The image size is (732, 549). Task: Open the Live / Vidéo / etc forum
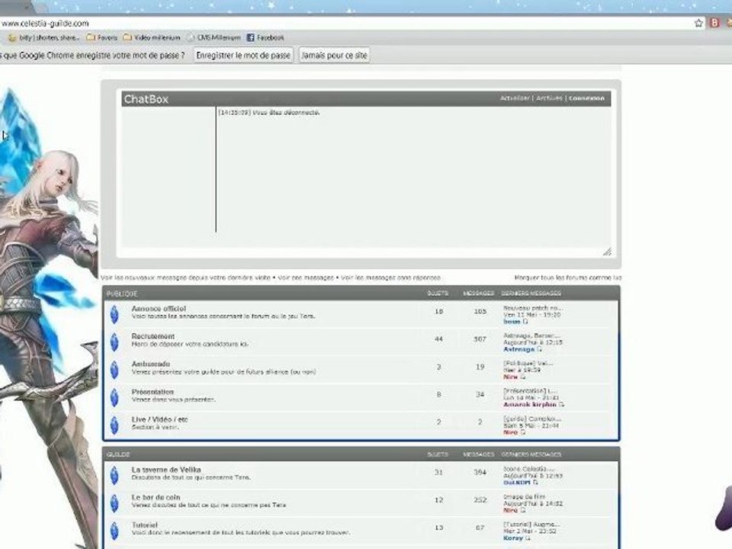coord(159,419)
